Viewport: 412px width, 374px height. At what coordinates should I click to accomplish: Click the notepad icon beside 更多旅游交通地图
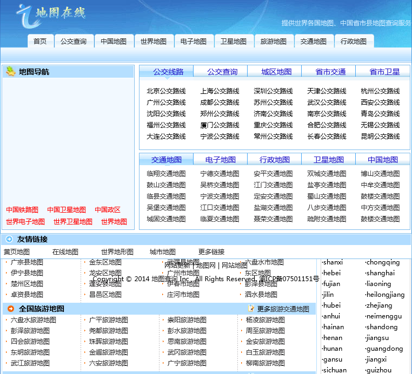pyautogui.click(x=251, y=308)
